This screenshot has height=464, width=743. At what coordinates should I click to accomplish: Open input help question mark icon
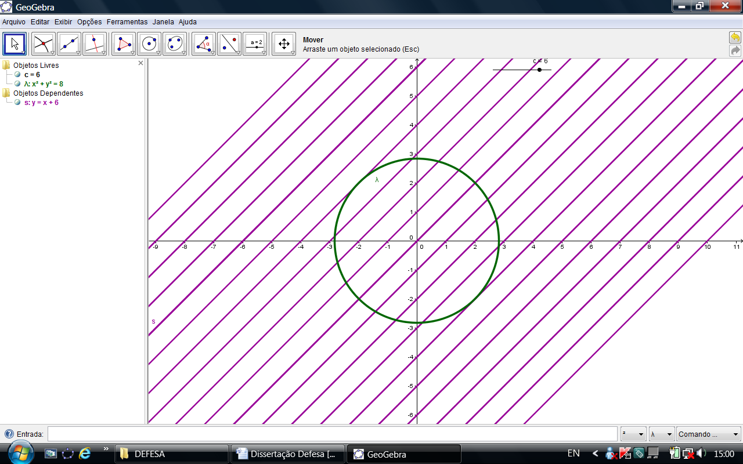click(x=9, y=434)
